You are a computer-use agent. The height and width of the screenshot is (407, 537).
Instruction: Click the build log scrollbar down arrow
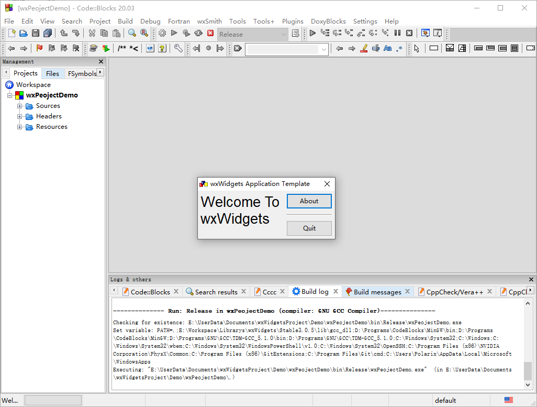[528, 384]
